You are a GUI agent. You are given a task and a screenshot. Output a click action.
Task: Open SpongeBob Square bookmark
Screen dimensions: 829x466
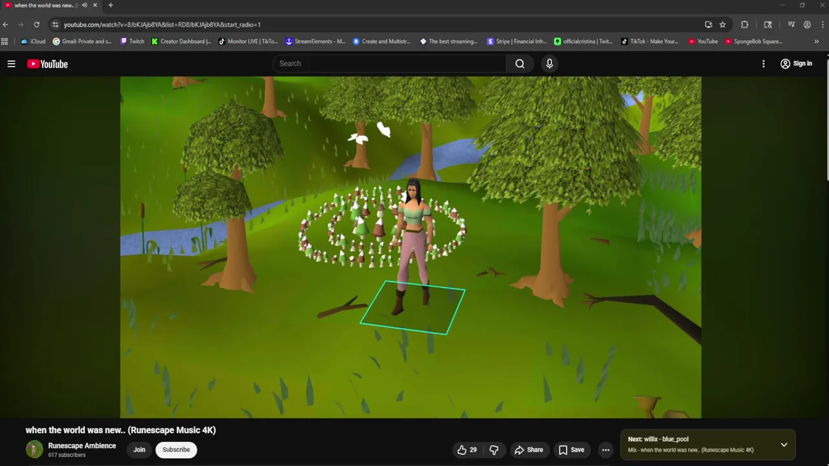[x=754, y=41]
